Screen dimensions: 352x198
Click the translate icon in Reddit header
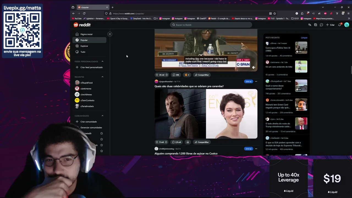(x=310, y=25)
